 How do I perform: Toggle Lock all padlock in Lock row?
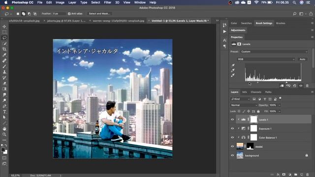point(258,111)
